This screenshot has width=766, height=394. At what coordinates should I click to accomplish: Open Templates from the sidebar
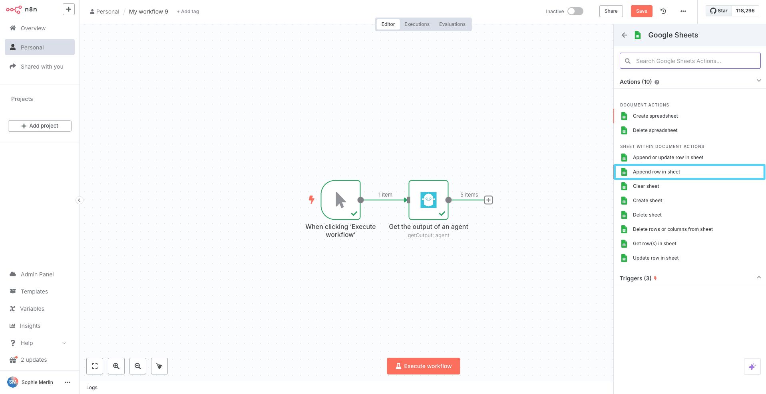click(40, 292)
